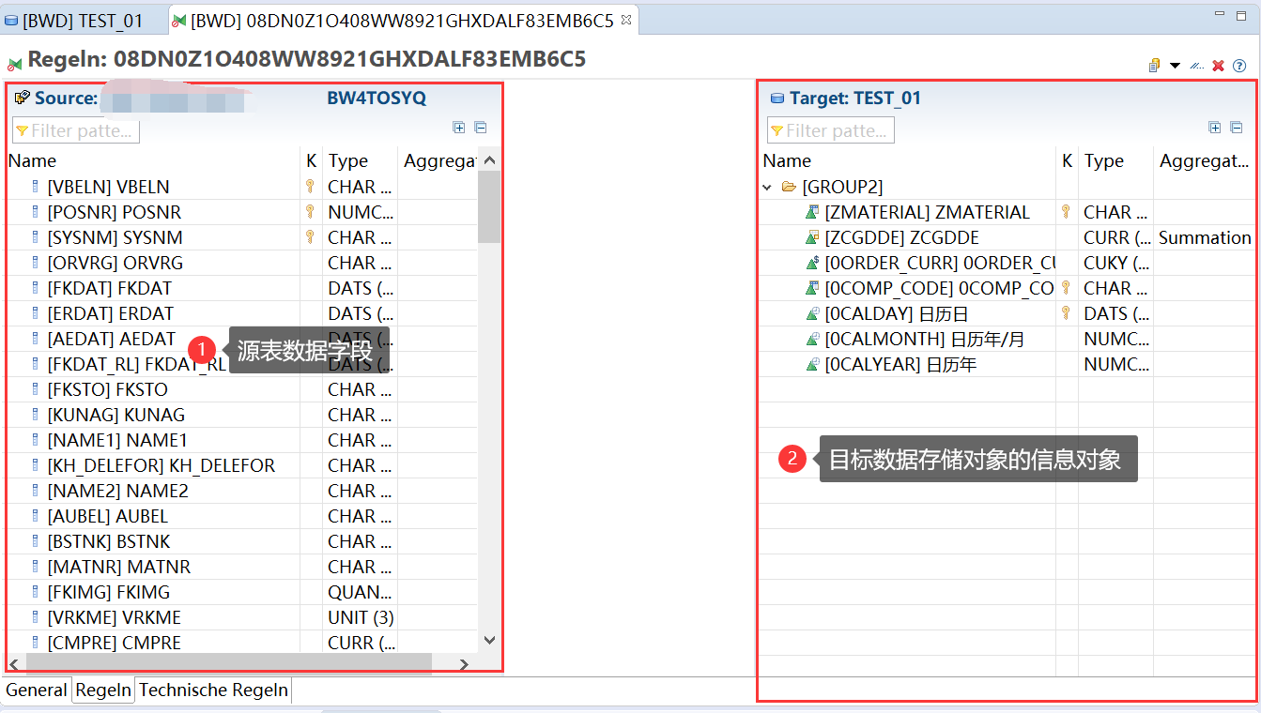Switch to the Technische Regeln tab
1261x713 pixels.
pyautogui.click(x=213, y=690)
